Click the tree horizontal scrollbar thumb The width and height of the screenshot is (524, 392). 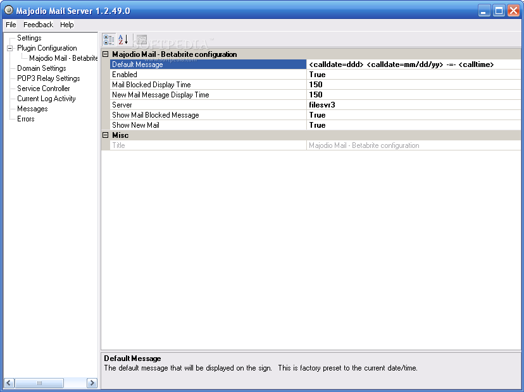(39, 383)
